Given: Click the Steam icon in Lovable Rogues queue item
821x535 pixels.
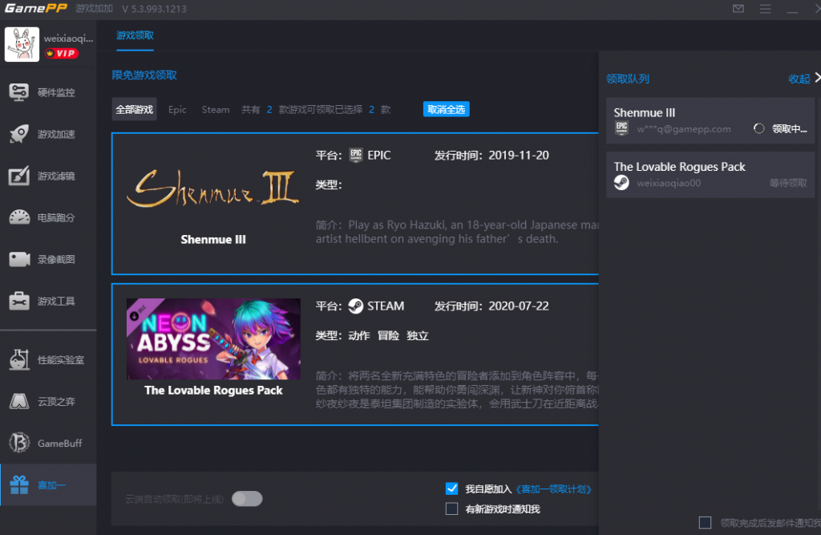Looking at the screenshot, I should point(621,183).
